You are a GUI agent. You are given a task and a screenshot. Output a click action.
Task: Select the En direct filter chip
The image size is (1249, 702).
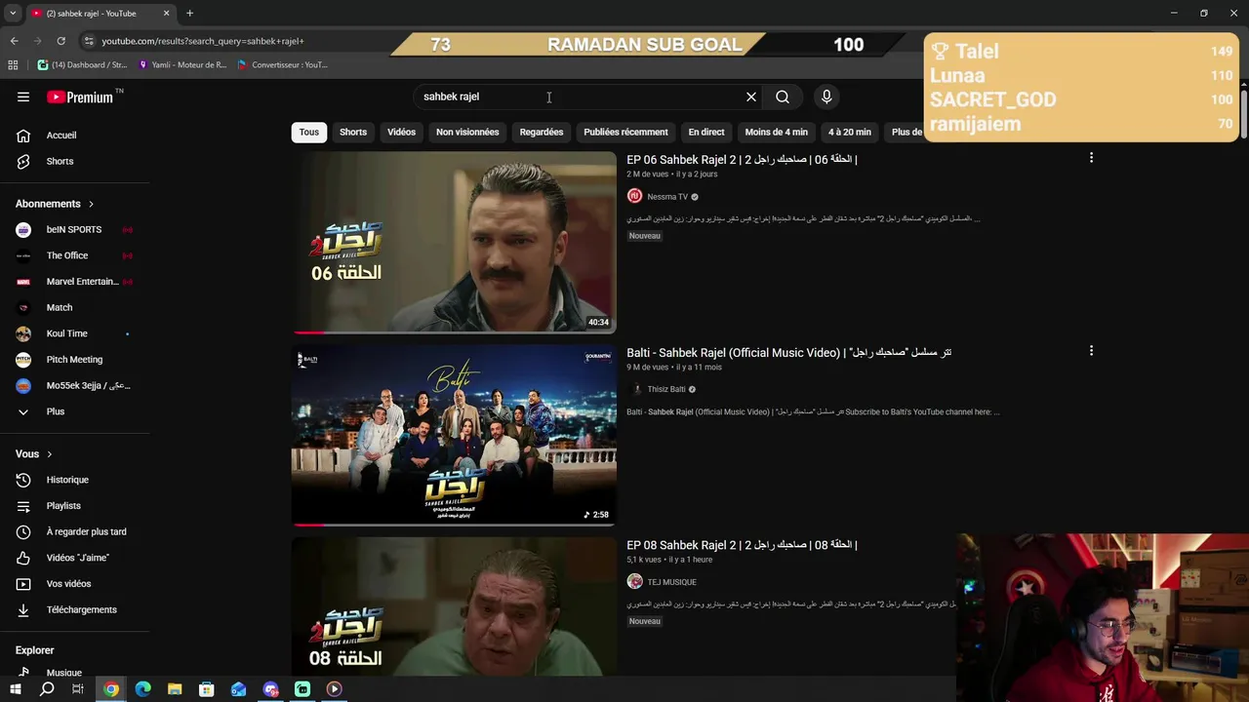[x=706, y=132]
